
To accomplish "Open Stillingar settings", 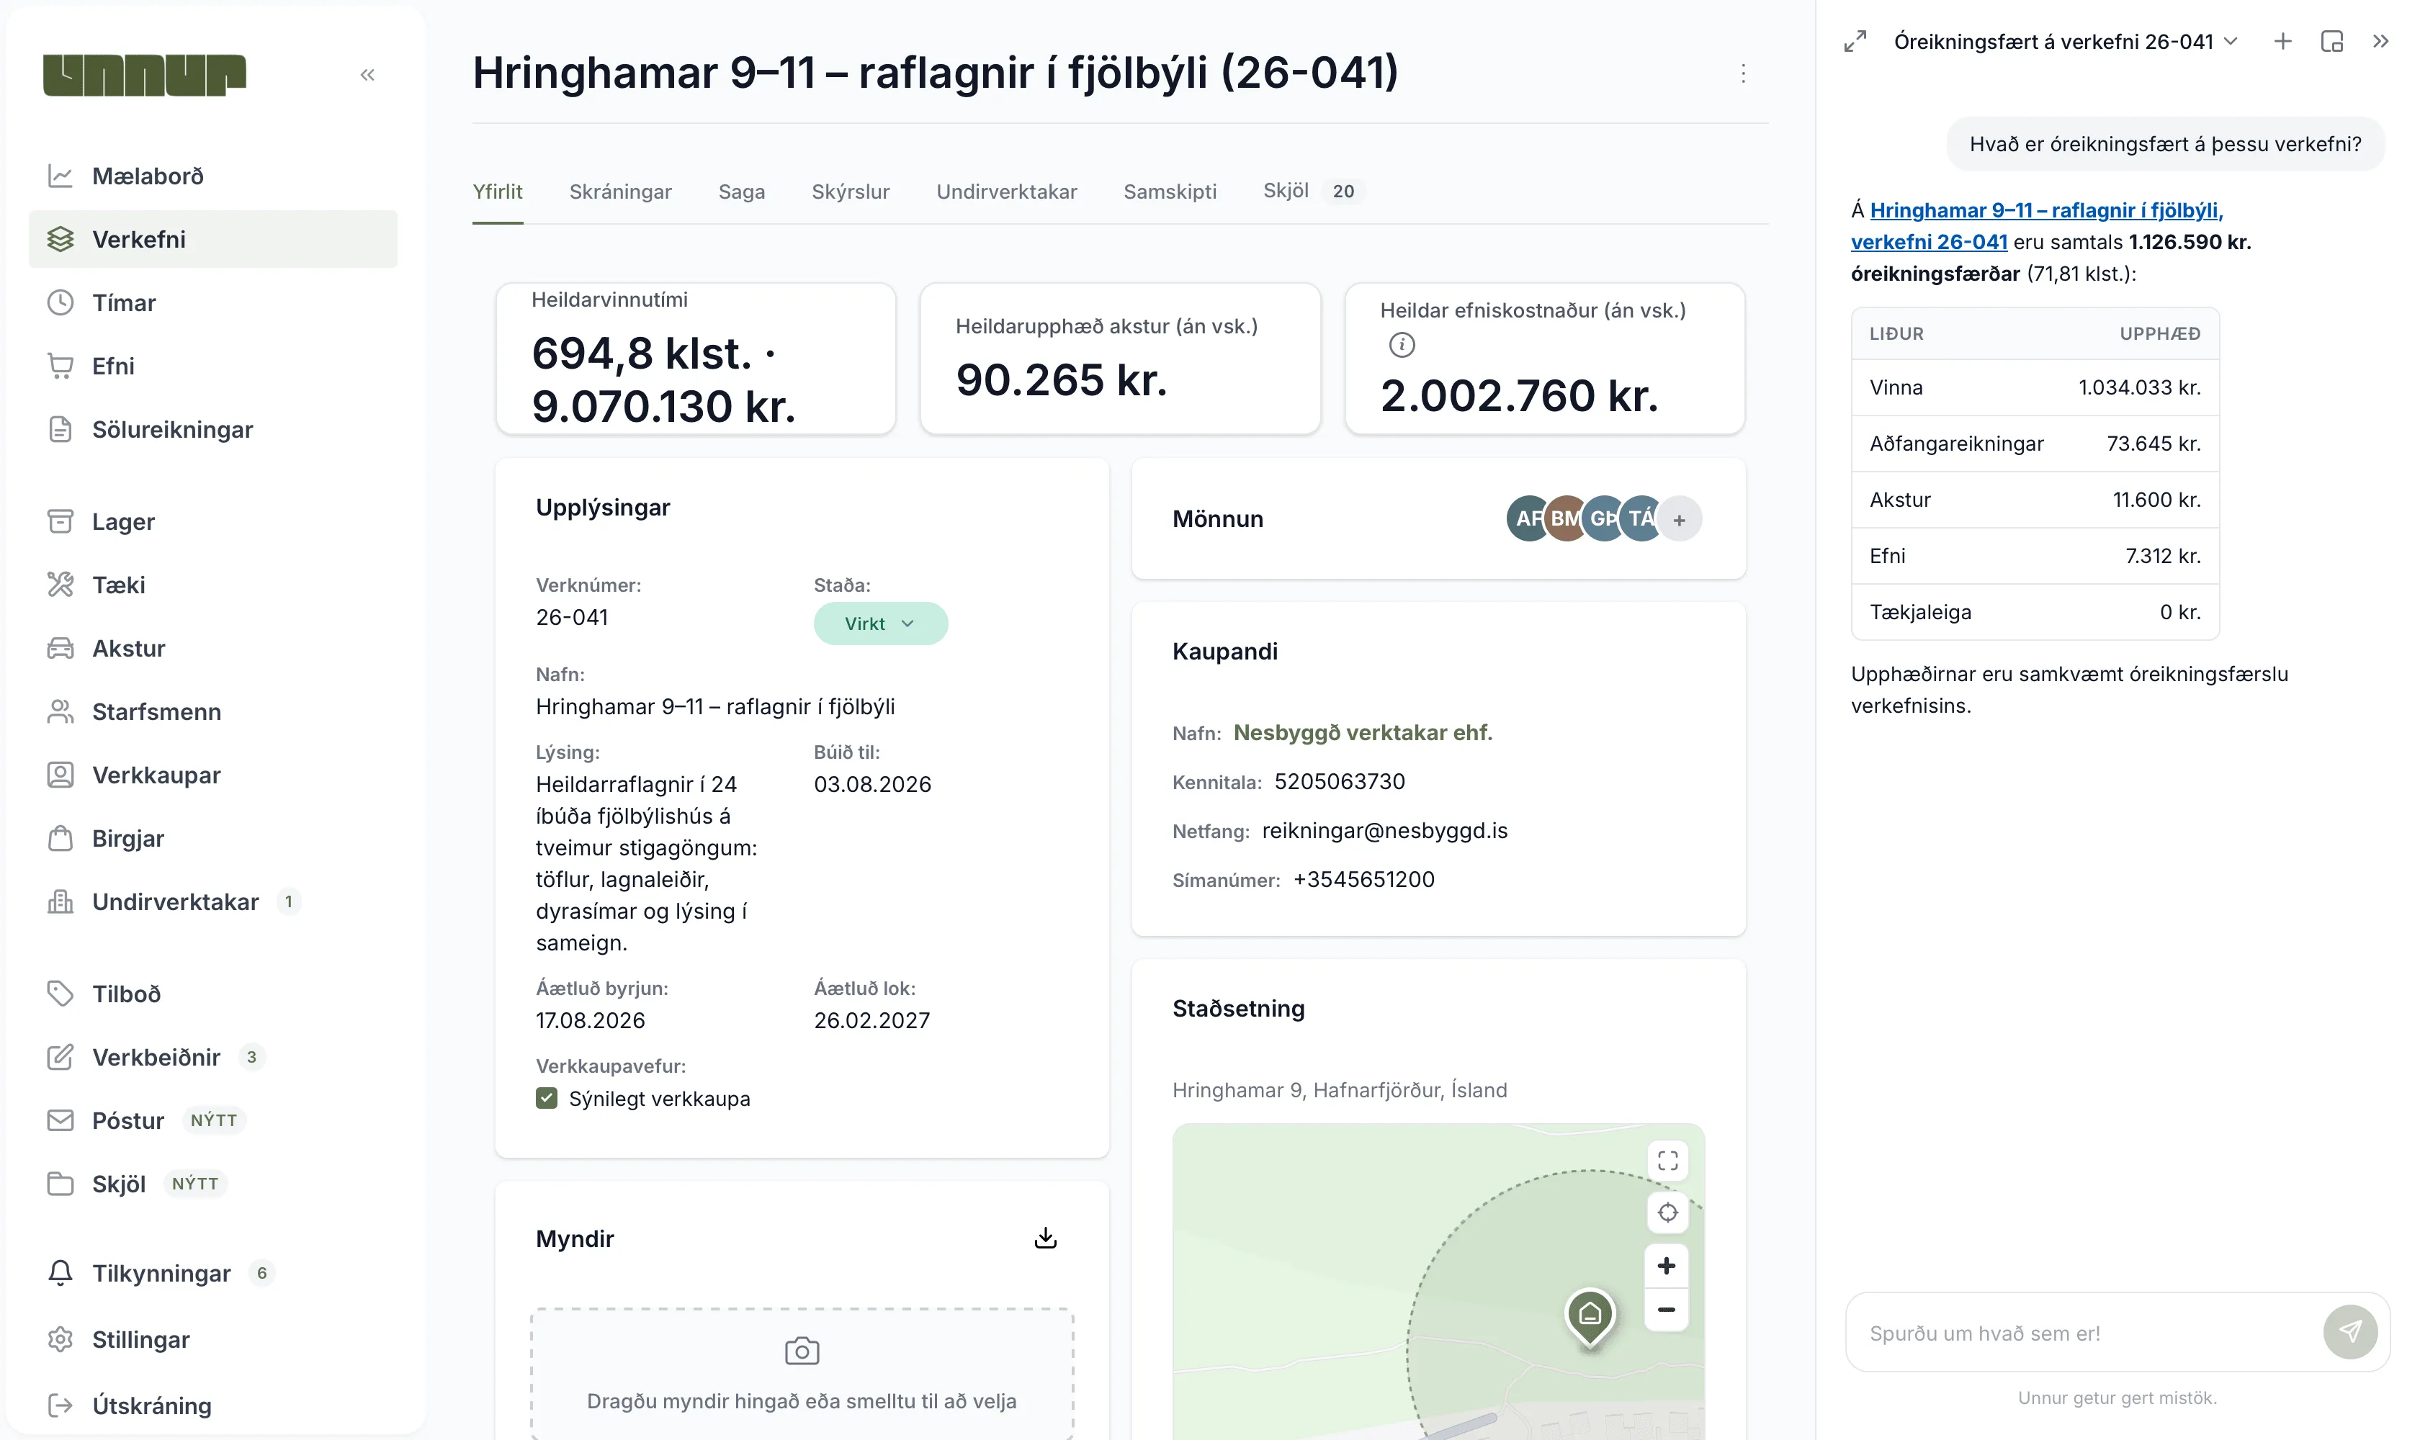I will pyautogui.click(x=212, y=1339).
